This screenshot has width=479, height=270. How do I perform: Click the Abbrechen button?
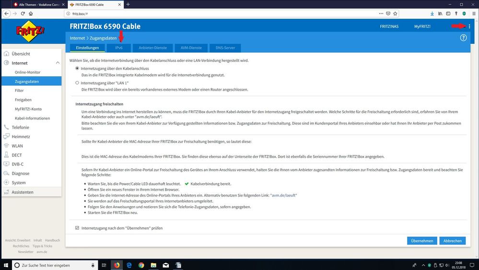click(453, 241)
